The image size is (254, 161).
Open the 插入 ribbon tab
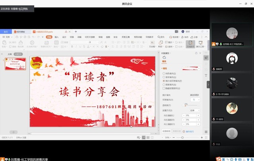tap(56, 37)
